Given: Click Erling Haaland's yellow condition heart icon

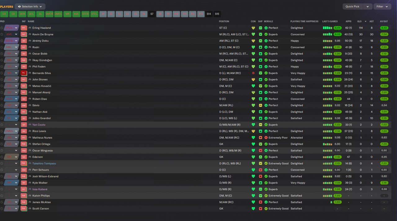Looking at the screenshot, I should coord(253,28).
